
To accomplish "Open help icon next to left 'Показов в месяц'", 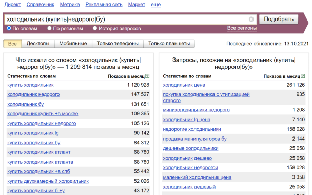I will point(147,76).
